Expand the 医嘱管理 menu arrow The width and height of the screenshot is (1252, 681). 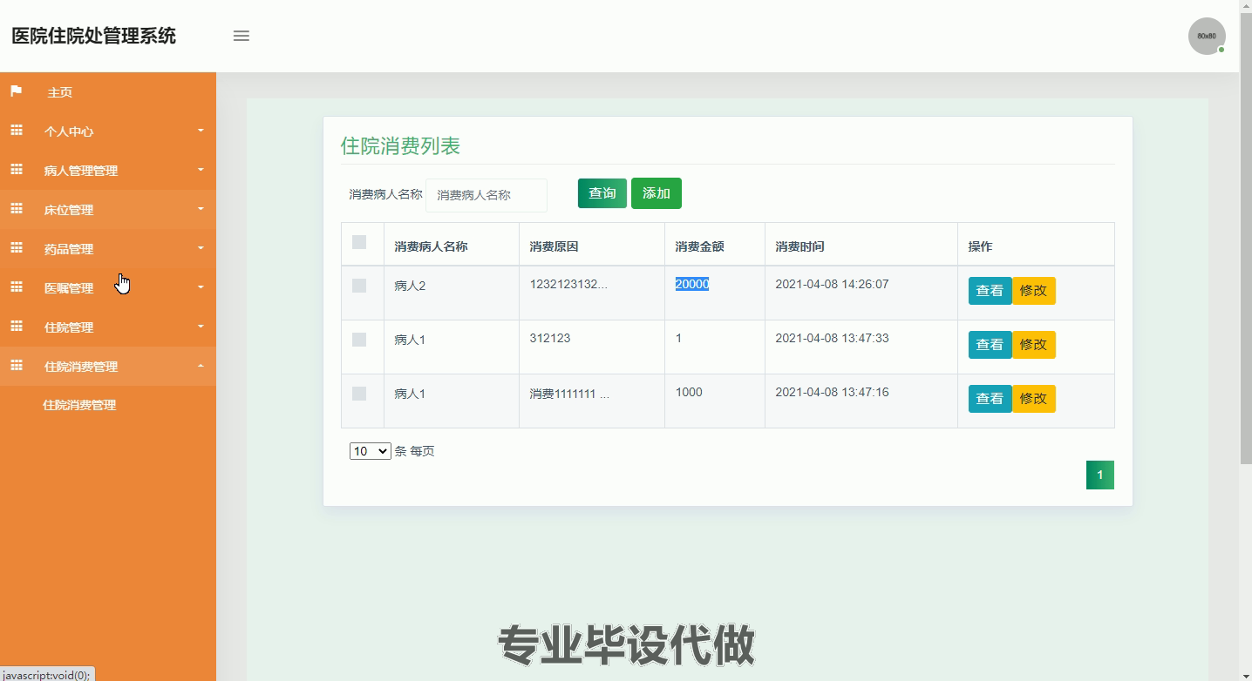click(x=201, y=287)
